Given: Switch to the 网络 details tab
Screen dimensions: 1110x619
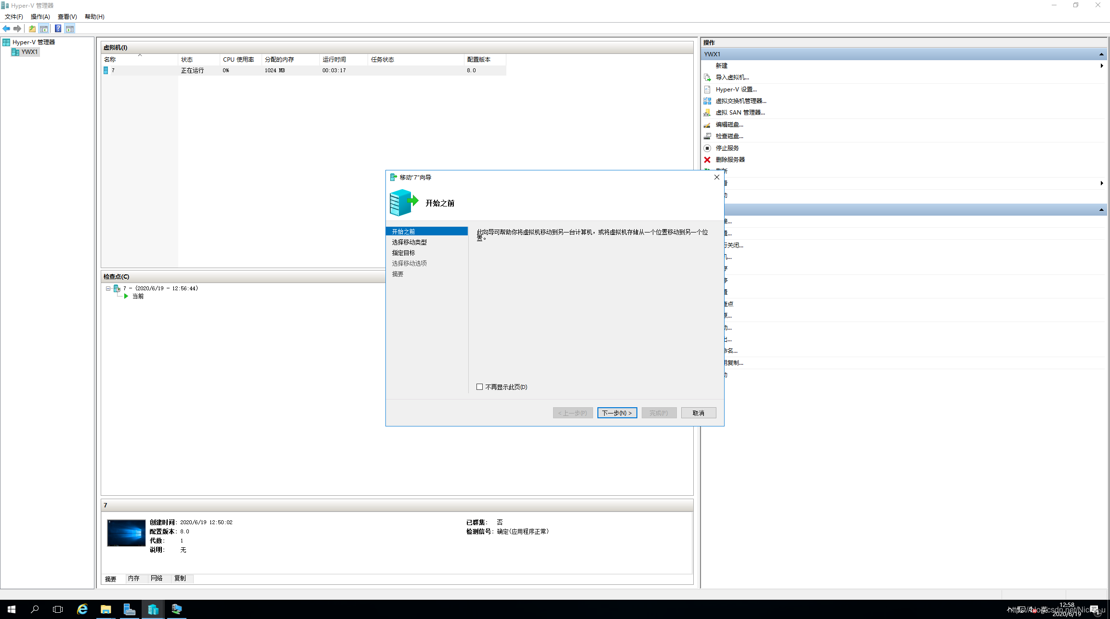Looking at the screenshot, I should click(157, 579).
